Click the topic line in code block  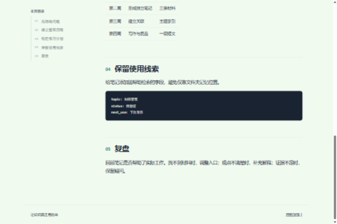pos(124,99)
